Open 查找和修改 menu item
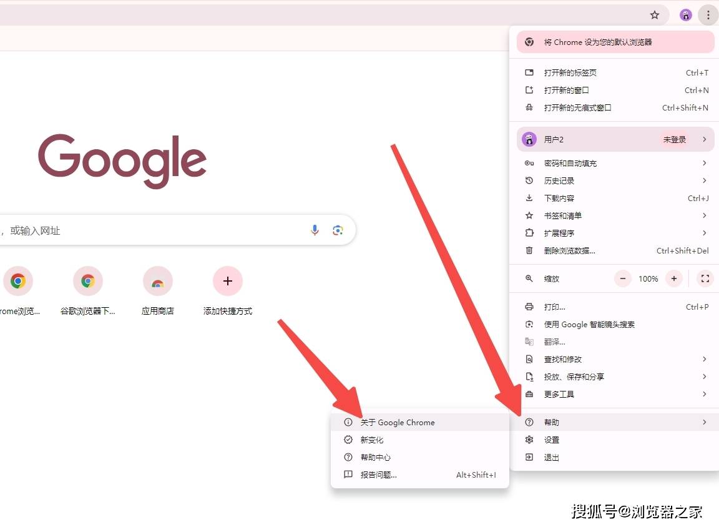Image resolution: width=719 pixels, height=527 pixels. (x=615, y=359)
